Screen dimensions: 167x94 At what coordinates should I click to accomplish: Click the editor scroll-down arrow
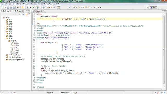[x=164, y=87]
